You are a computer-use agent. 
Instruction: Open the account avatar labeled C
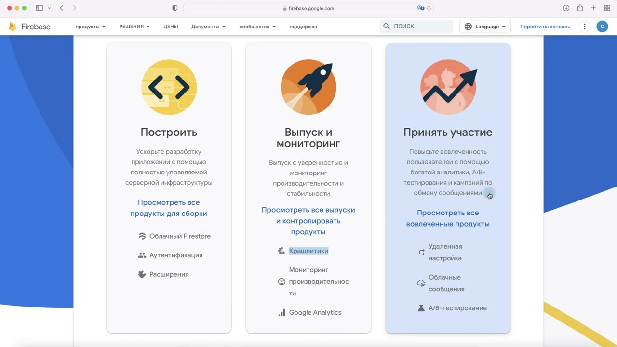[x=602, y=27]
